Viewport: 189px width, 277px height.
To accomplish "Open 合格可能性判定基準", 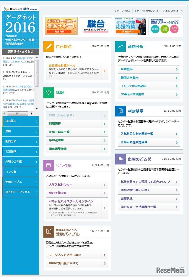I will [149, 142].
